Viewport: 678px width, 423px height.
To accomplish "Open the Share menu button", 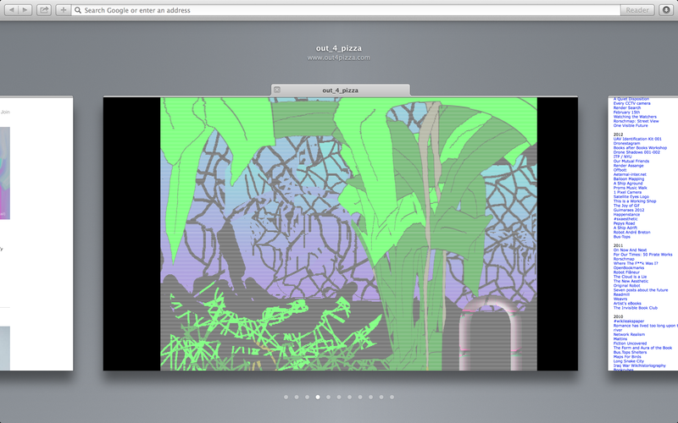I will click(x=44, y=10).
